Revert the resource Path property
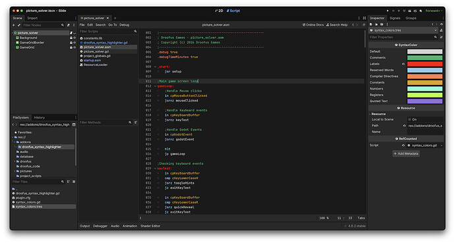This screenshot has width=455, height=243. tap(404, 126)
